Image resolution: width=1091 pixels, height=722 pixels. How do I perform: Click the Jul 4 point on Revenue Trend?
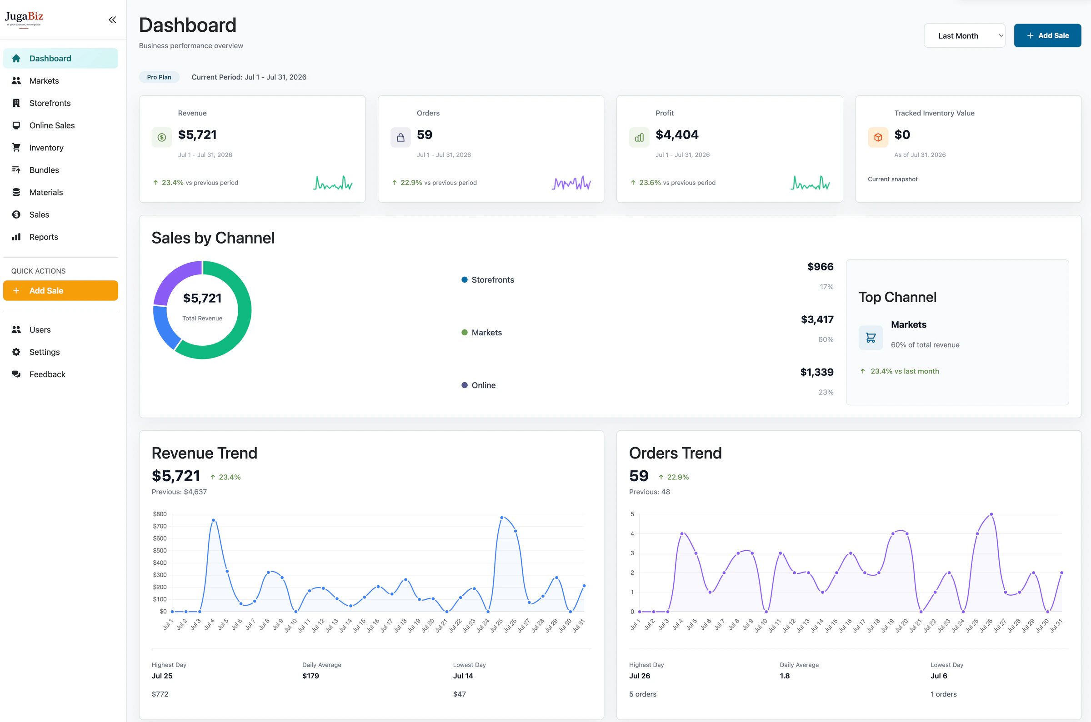pyautogui.click(x=213, y=520)
